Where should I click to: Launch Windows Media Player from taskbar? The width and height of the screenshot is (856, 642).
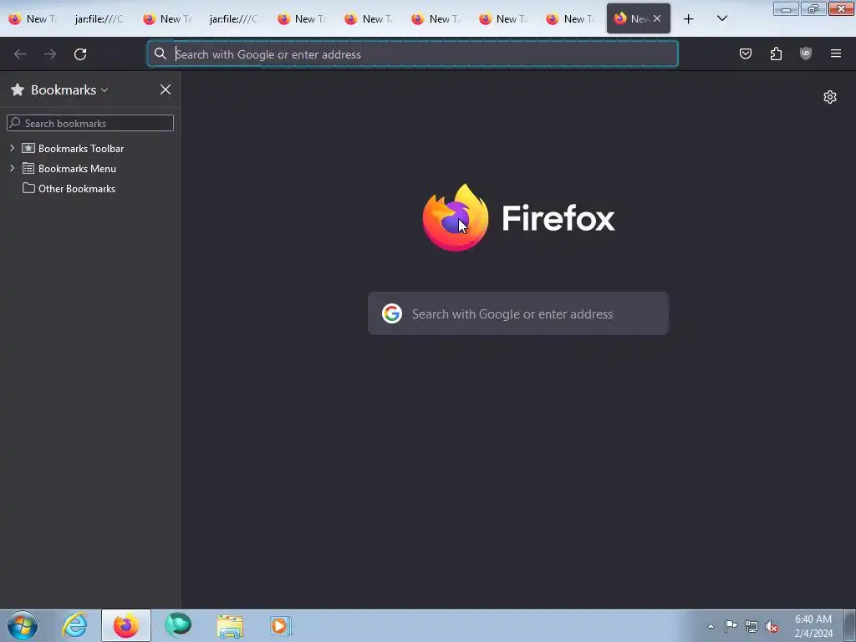[282, 625]
